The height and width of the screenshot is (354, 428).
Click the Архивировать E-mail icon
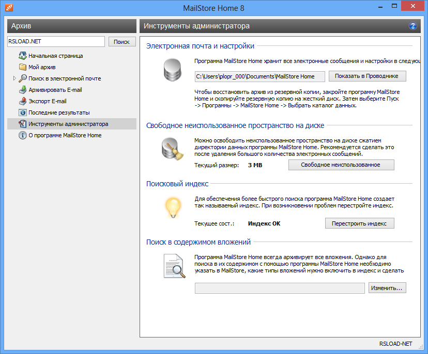[x=22, y=90]
